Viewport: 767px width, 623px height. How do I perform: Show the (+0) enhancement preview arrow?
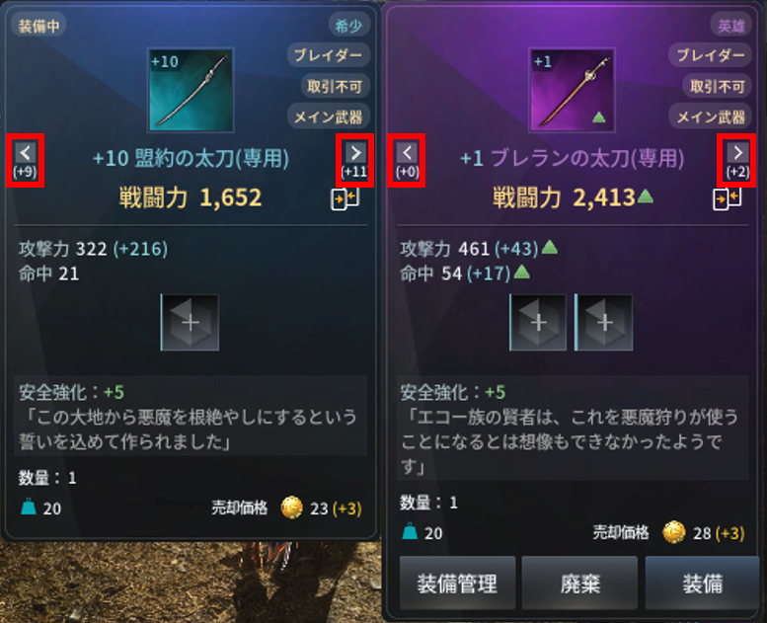407,160
